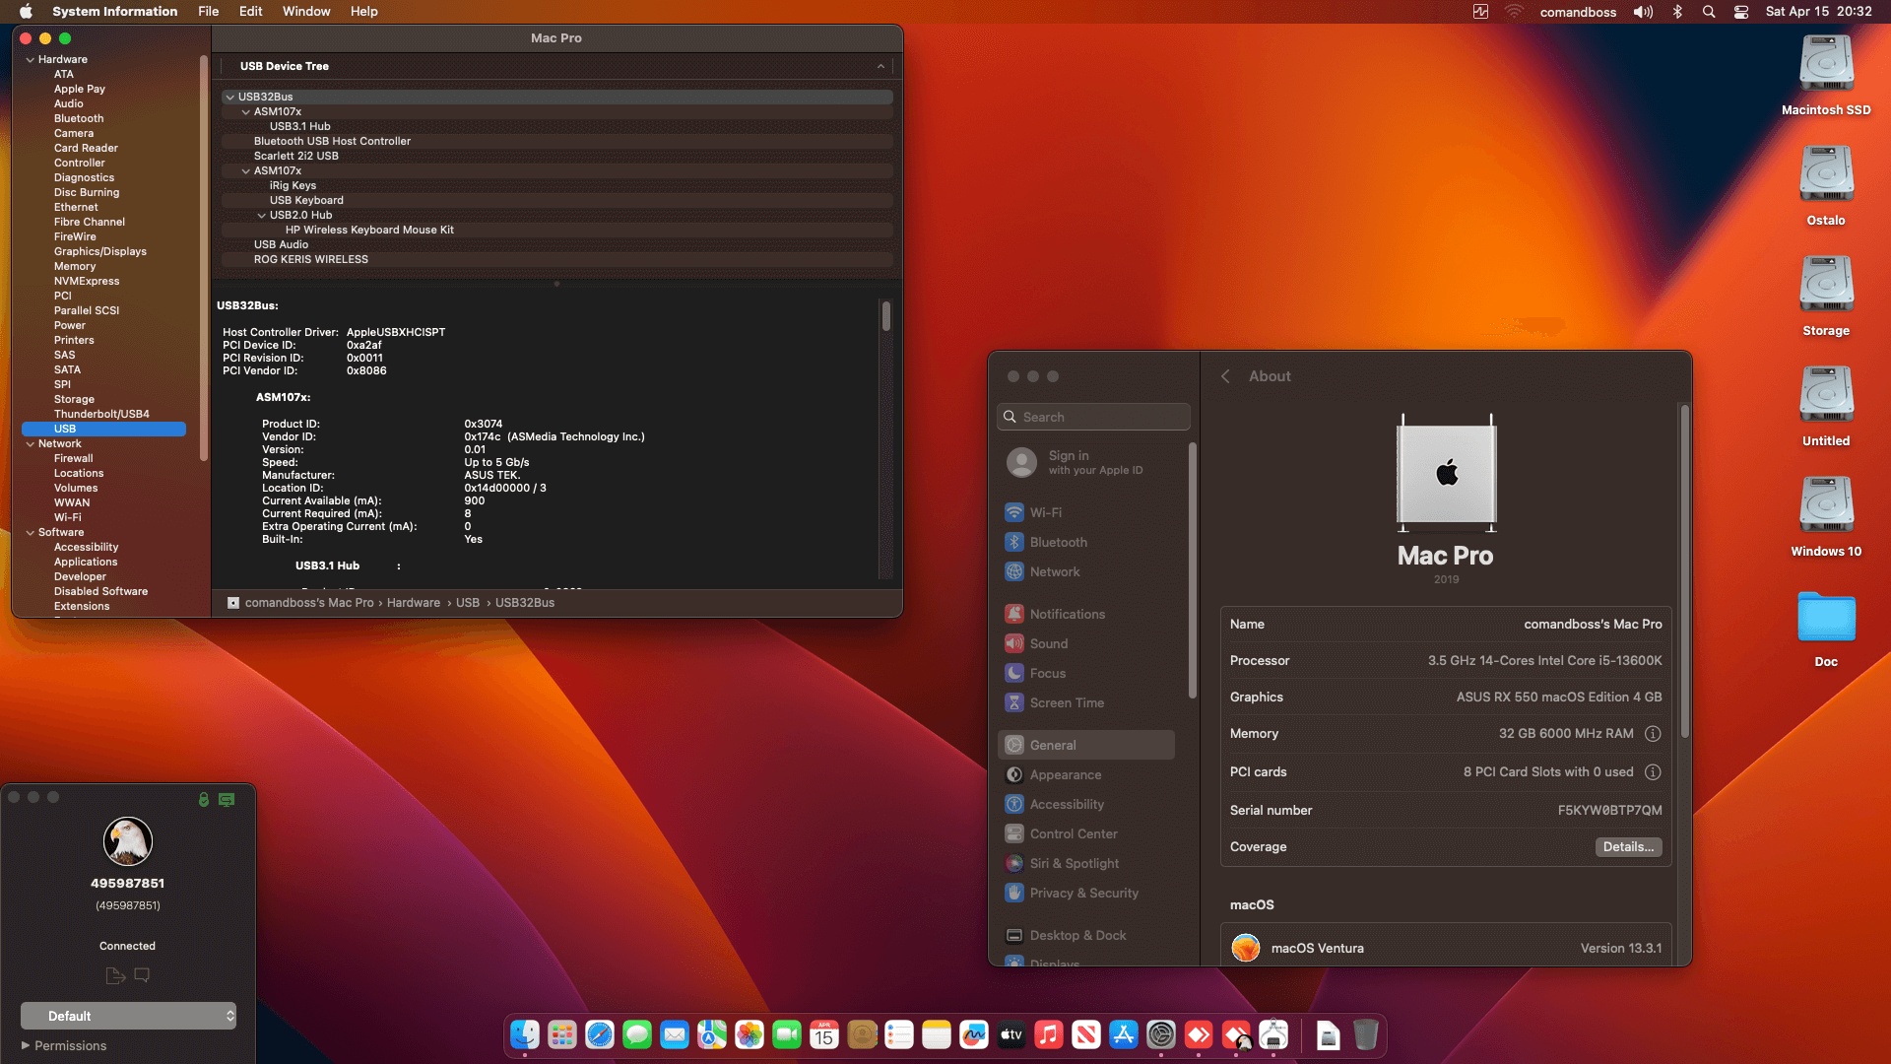Click the Windows 10 drive icon

click(x=1826, y=505)
